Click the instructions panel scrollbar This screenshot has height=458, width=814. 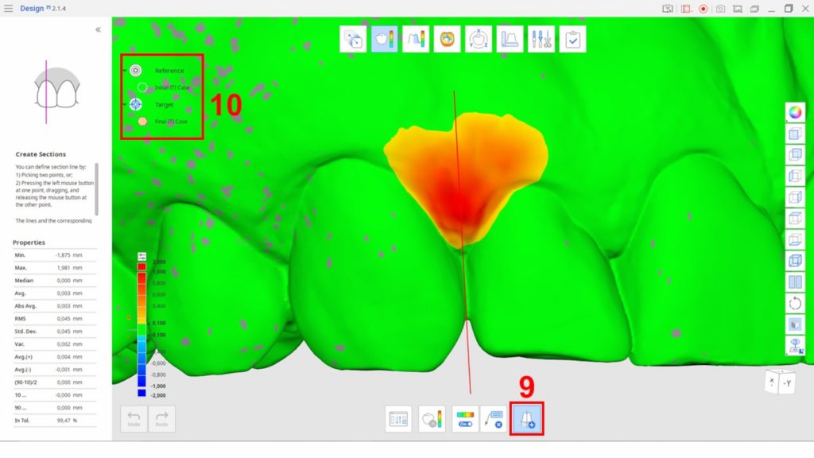coord(96,189)
